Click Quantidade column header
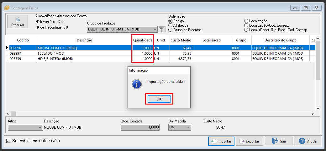326x151 pixels. (x=143, y=40)
